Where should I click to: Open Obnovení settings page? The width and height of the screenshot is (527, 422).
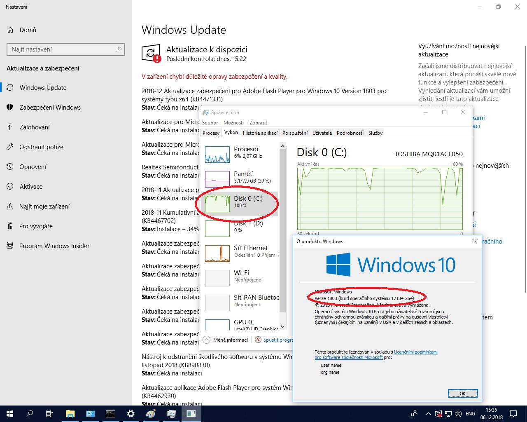pos(33,166)
